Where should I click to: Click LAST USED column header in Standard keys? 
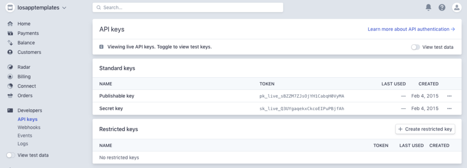tap(394, 84)
